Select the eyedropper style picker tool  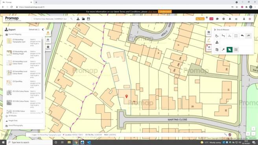coord(223,50)
